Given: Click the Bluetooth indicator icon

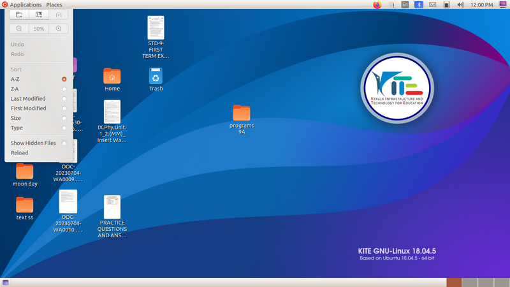Looking at the screenshot, I should (419, 5).
